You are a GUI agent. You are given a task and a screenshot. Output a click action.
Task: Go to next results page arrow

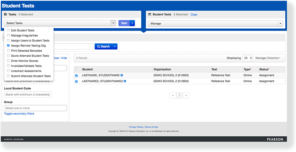pyautogui.click(x=186, y=96)
